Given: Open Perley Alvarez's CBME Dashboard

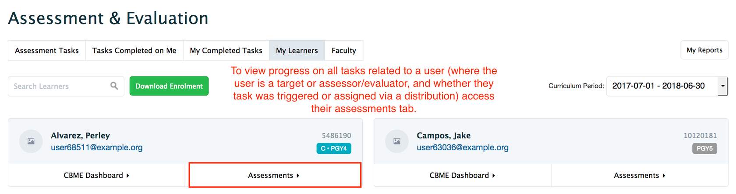Looking at the screenshot, I should (x=96, y=175).
